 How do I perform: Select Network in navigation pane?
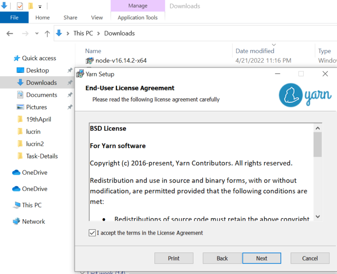point(33,221)
